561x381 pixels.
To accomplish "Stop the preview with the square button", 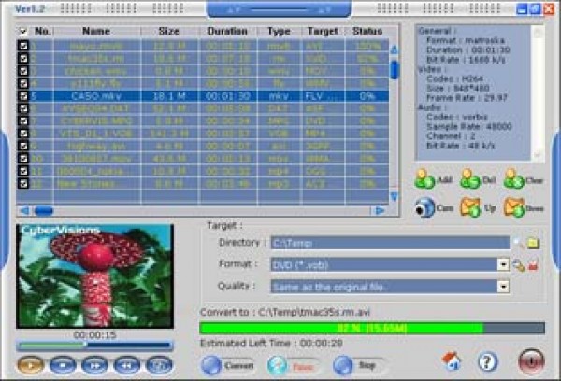I will click(x=63, y=365).
